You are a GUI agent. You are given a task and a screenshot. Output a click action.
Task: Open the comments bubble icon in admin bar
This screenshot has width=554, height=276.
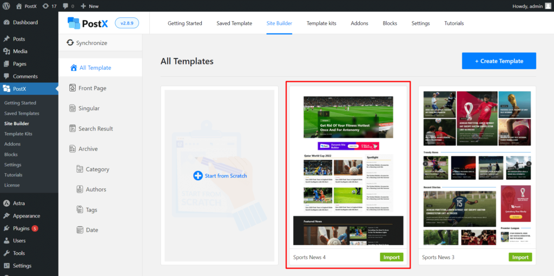65,6
